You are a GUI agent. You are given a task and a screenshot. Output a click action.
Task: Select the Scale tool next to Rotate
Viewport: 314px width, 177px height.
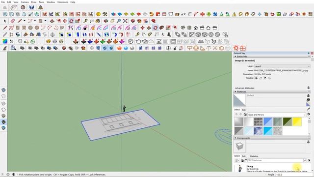click(x=78, y=21)
